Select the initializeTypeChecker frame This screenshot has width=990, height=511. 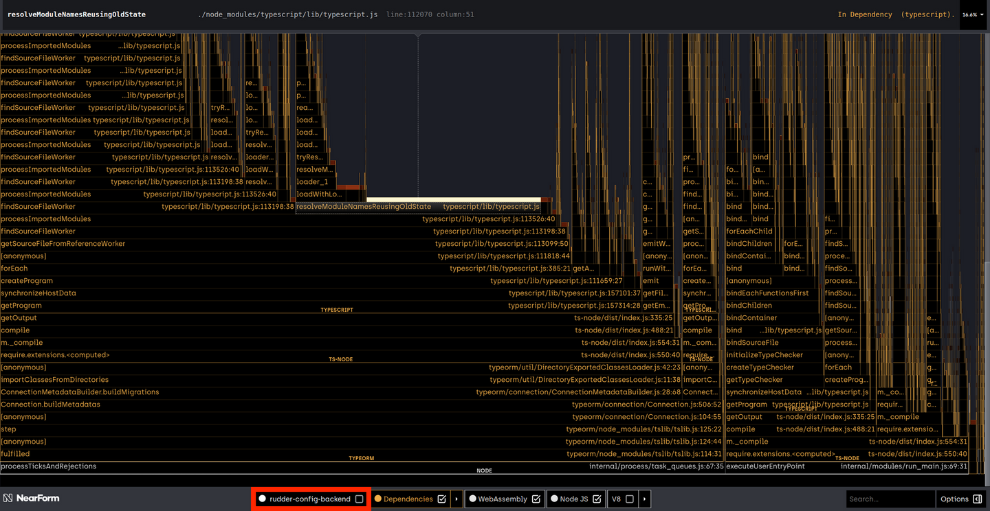click(774, 355)
